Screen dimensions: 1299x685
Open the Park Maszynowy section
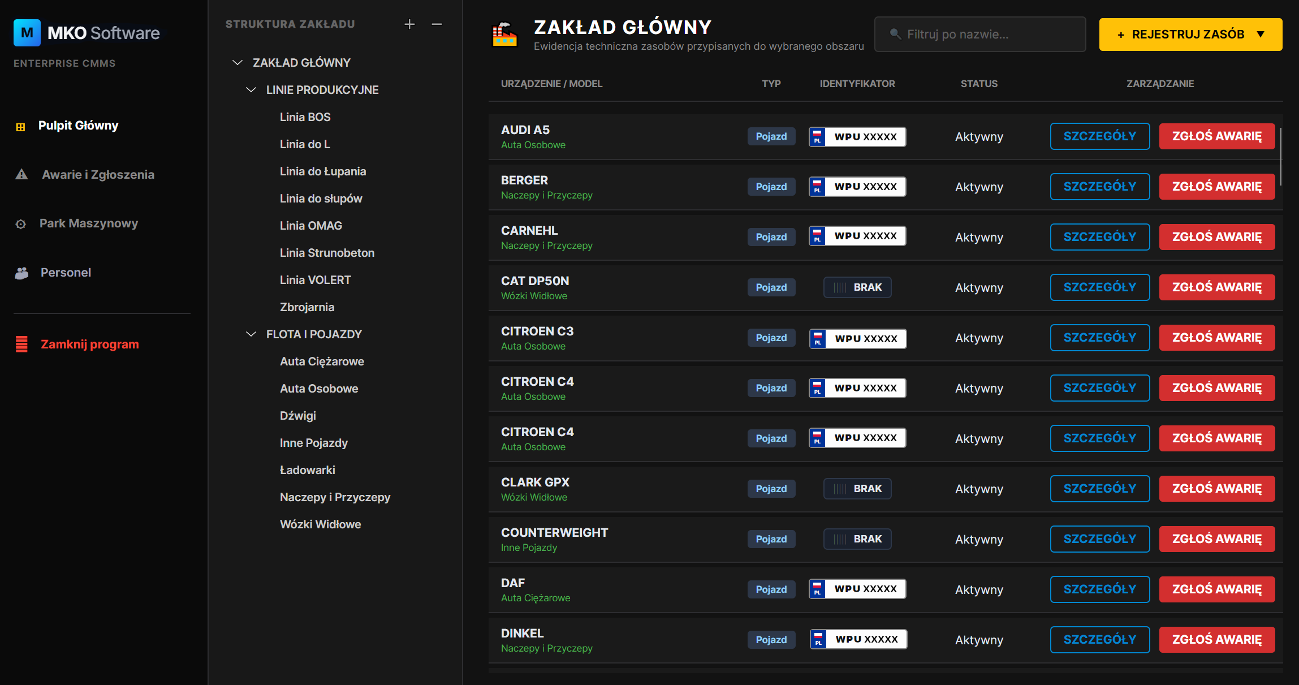88,223
